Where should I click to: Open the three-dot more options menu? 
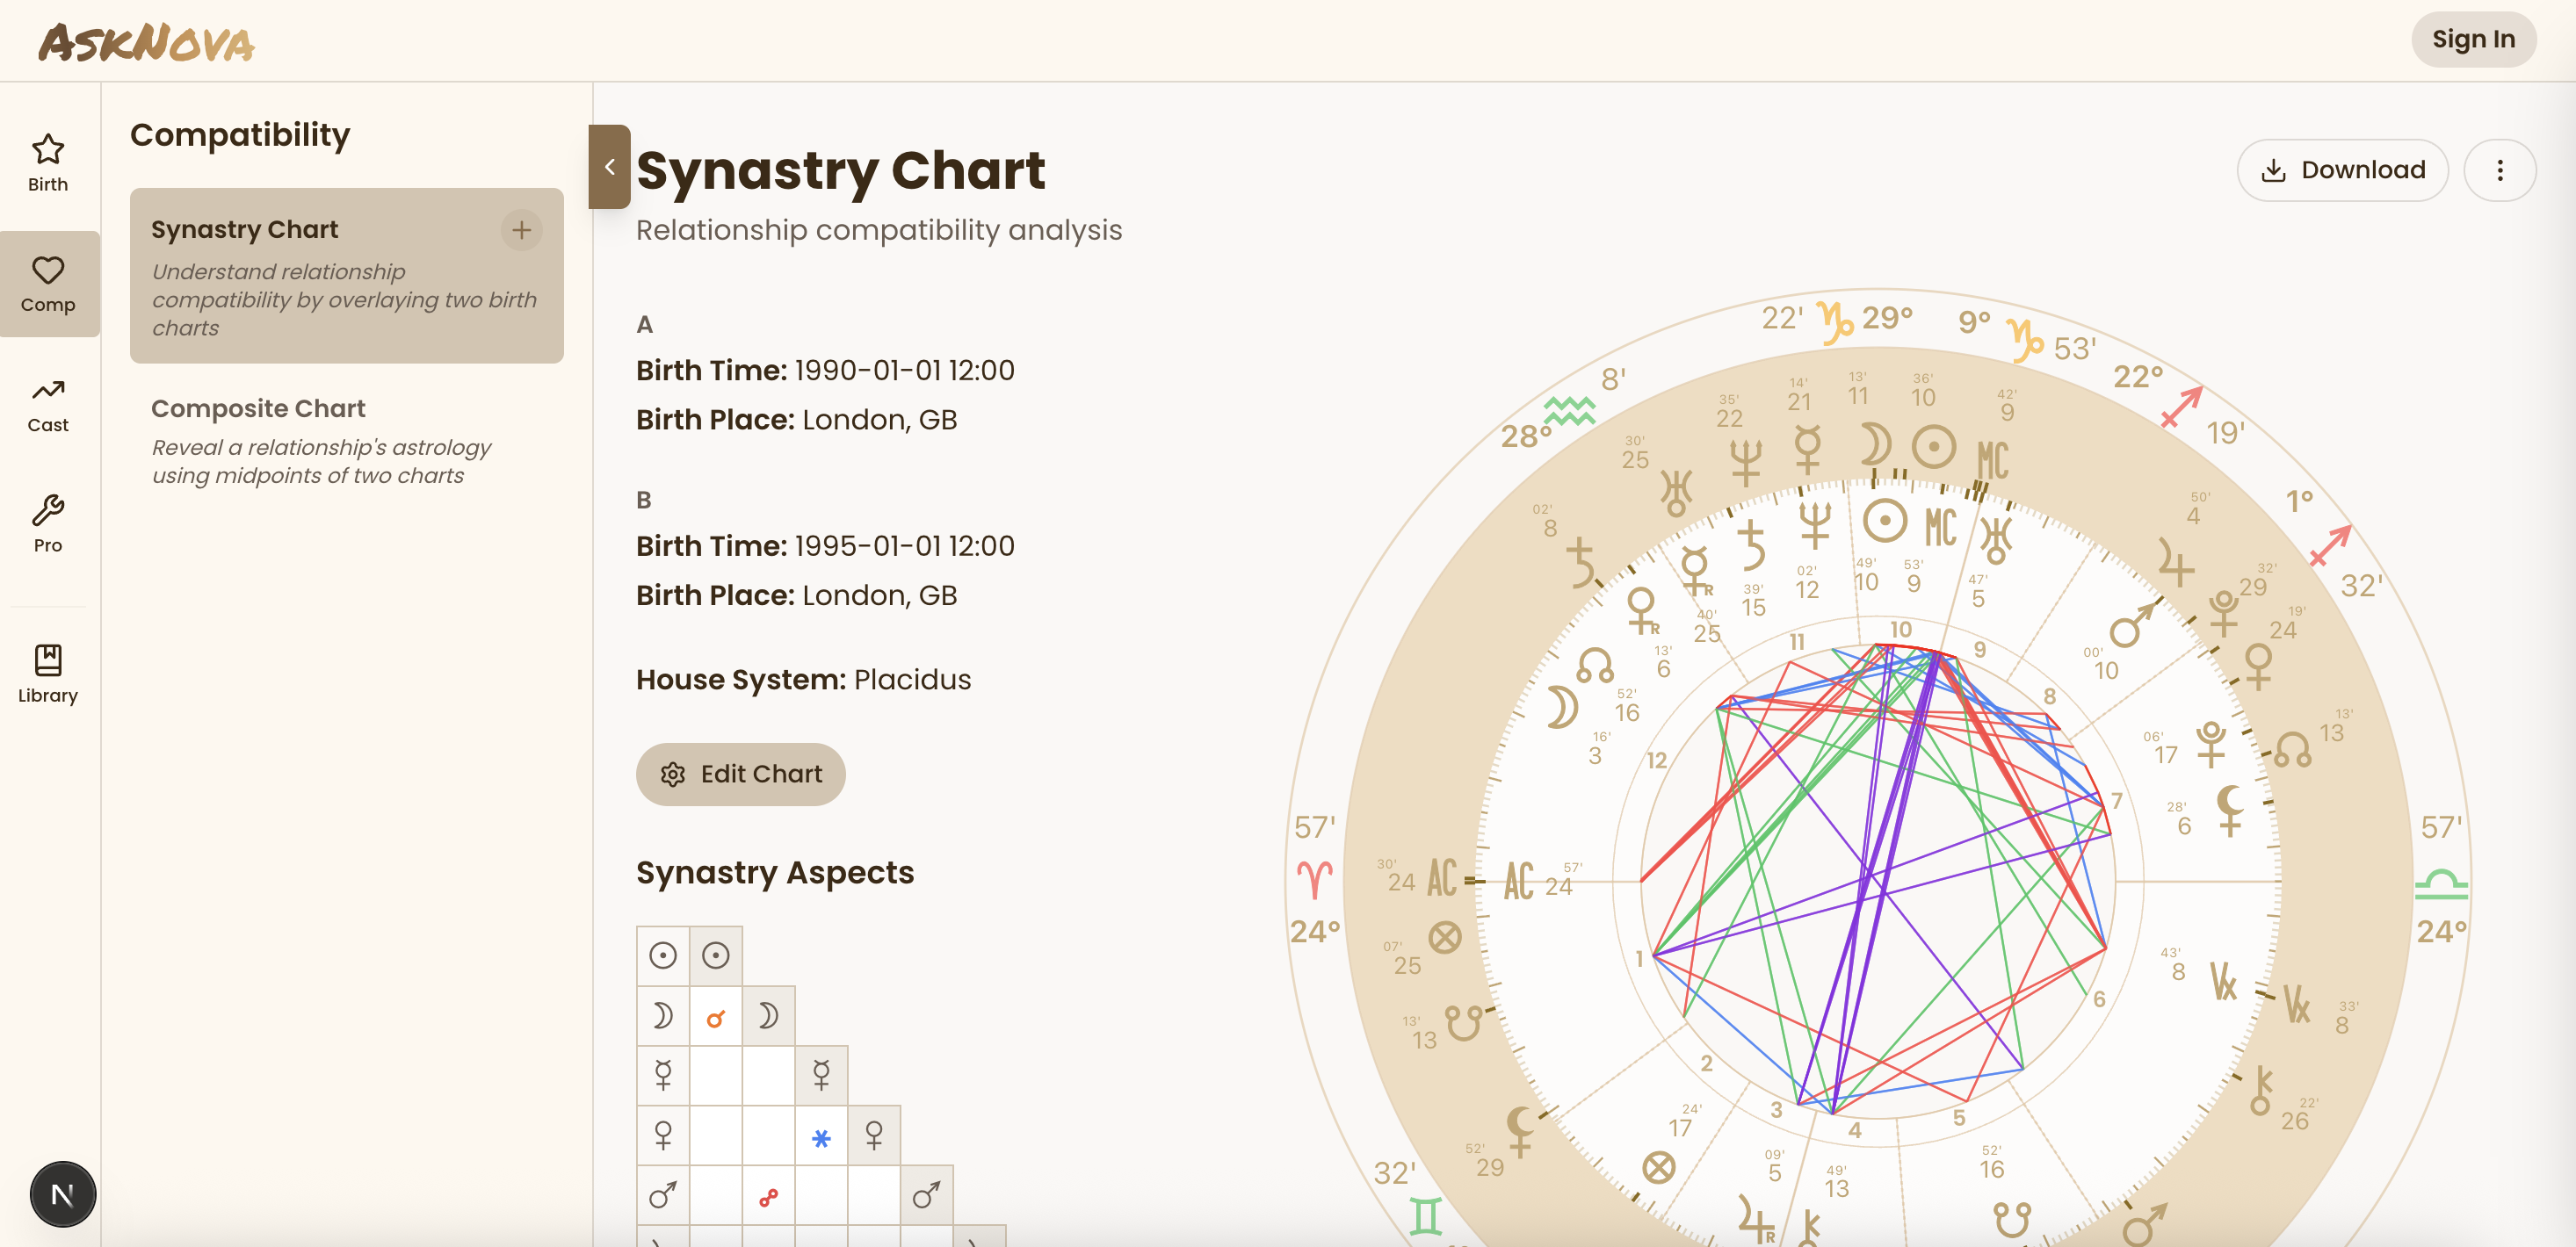point(2499,169)
